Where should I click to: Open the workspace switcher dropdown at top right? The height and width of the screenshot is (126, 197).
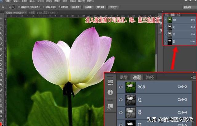click(190, 7)
